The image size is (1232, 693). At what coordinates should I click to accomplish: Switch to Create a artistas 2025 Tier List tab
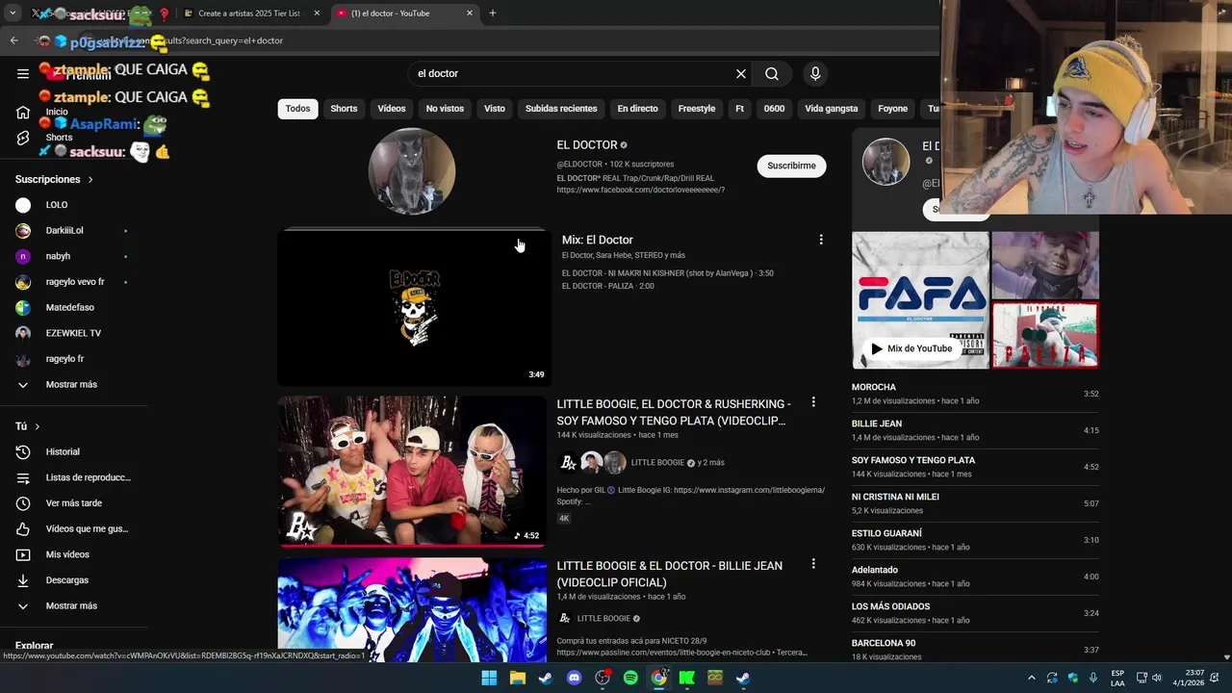248,13
